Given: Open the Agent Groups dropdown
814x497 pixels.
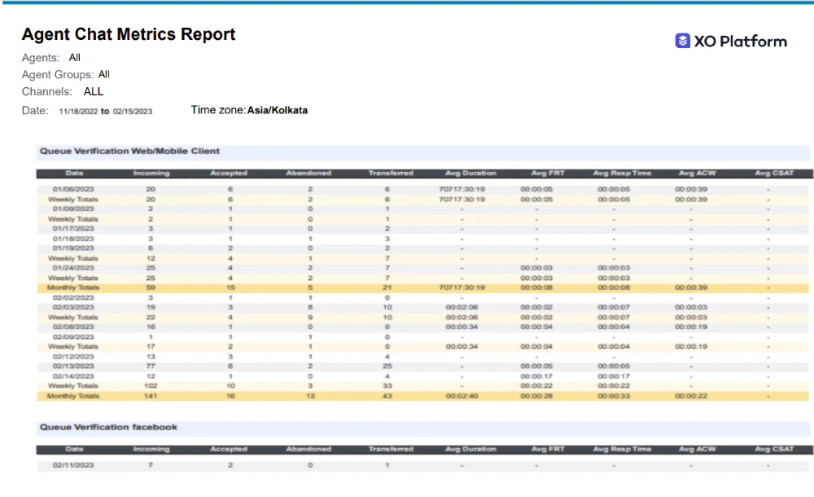Looking at the screenshot, I should tap(103, 74).
